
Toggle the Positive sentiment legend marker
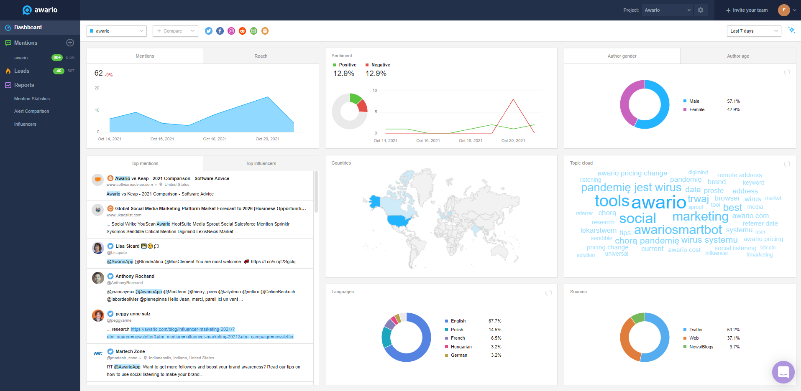click(x=334, y=65)
